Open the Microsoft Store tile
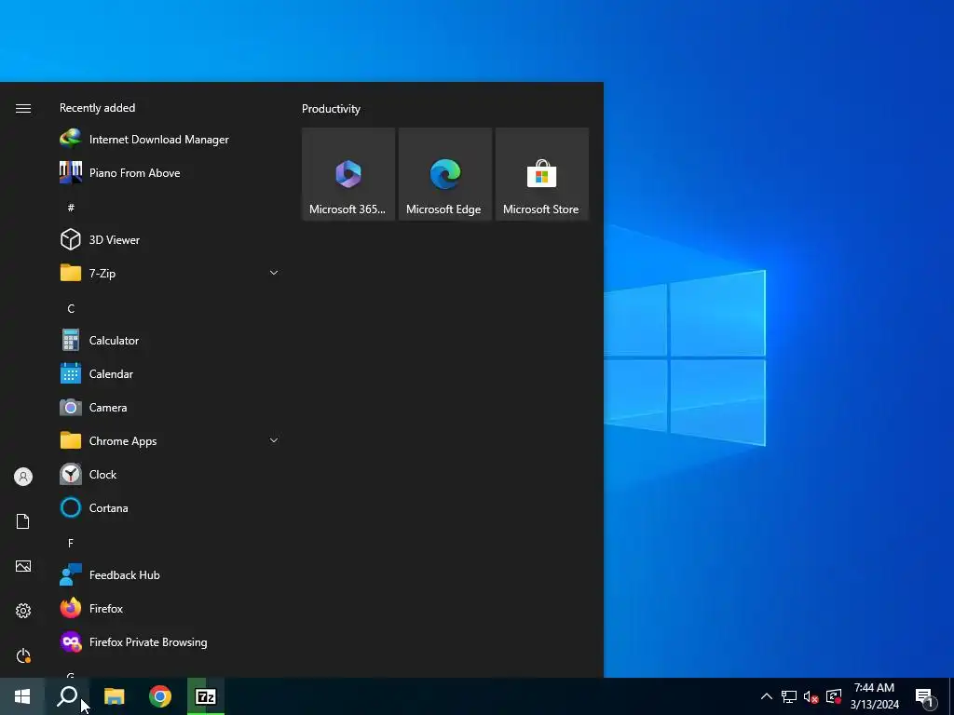Image resolution: width=954 pixels, height=715 pixels. 541,174
